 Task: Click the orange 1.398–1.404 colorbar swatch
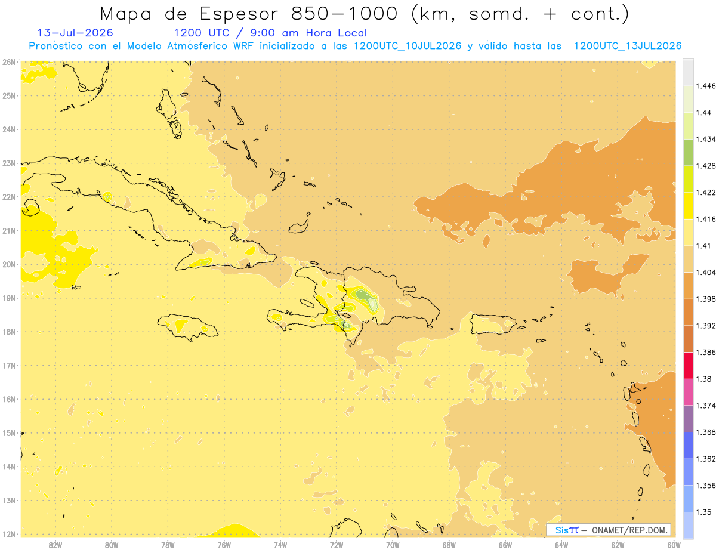tap(688, 286)
